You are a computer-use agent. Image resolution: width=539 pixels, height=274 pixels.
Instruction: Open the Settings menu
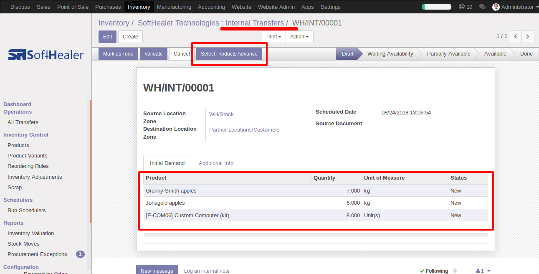click(331, 7)
